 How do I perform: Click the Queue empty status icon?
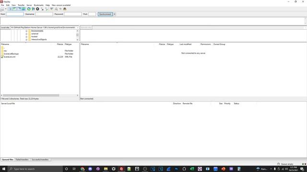[278, 164]
